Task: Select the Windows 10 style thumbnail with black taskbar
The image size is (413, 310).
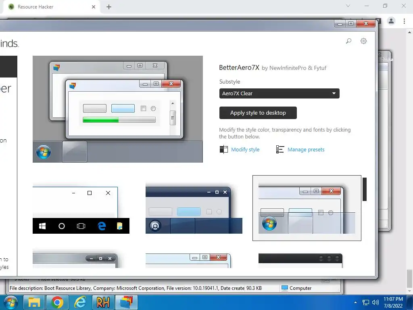Action: 81,210
